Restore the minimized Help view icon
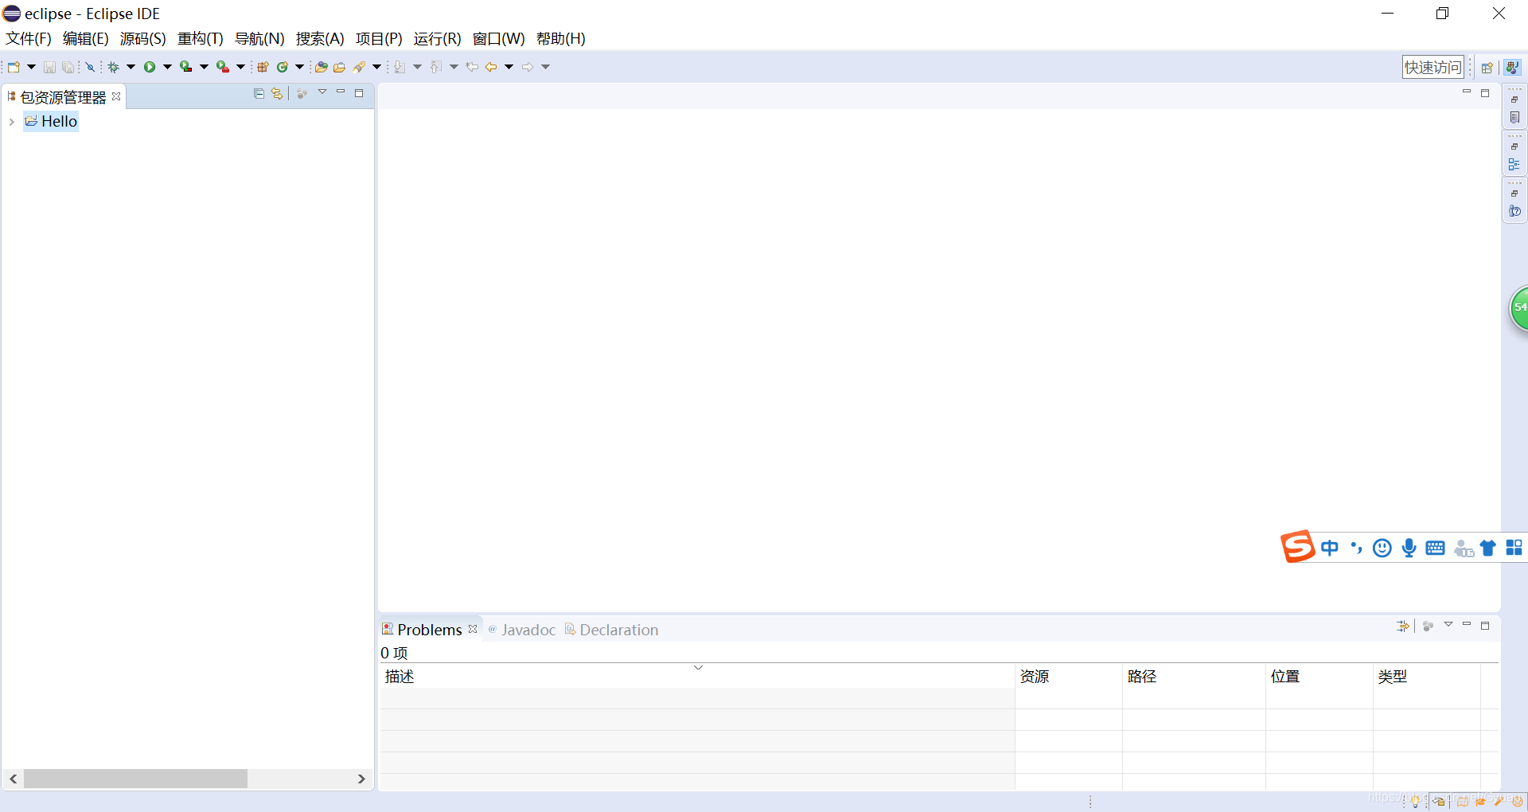Image resolution: width=1528 pixels, height=812 pixels. 1514,212
